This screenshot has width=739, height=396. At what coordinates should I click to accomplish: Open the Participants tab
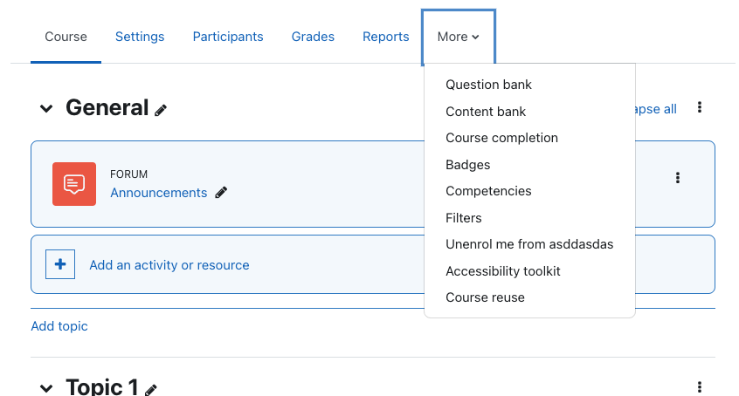228,37
